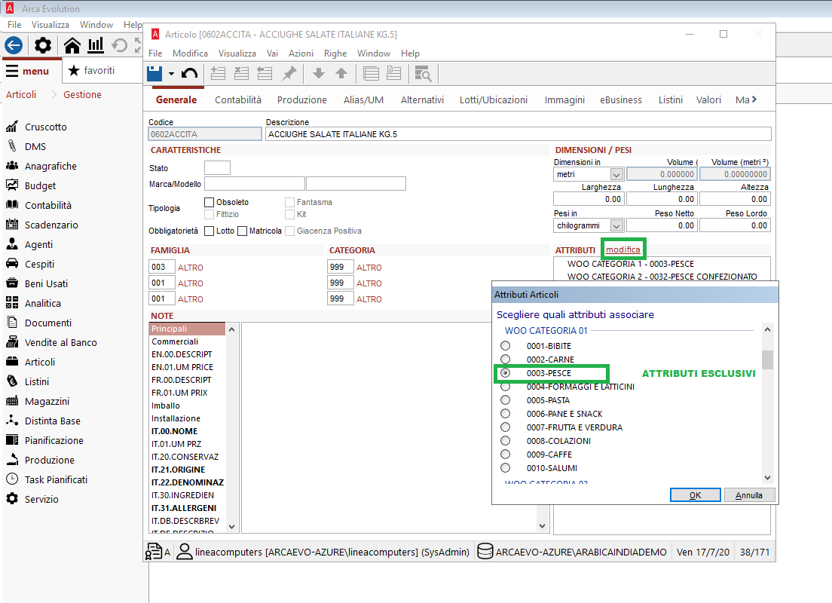Screen dimensions: 832x603
Task: Click OK in Attributi Articoli dialog
Action: [x=695, y=495]
